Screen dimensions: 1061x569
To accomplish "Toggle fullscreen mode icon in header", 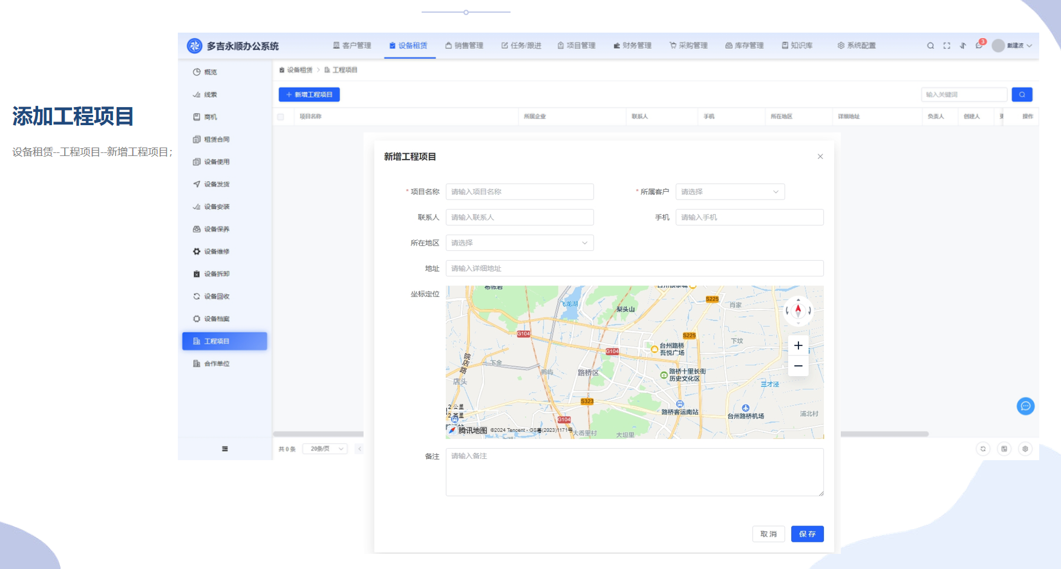I will coord(947,46).
